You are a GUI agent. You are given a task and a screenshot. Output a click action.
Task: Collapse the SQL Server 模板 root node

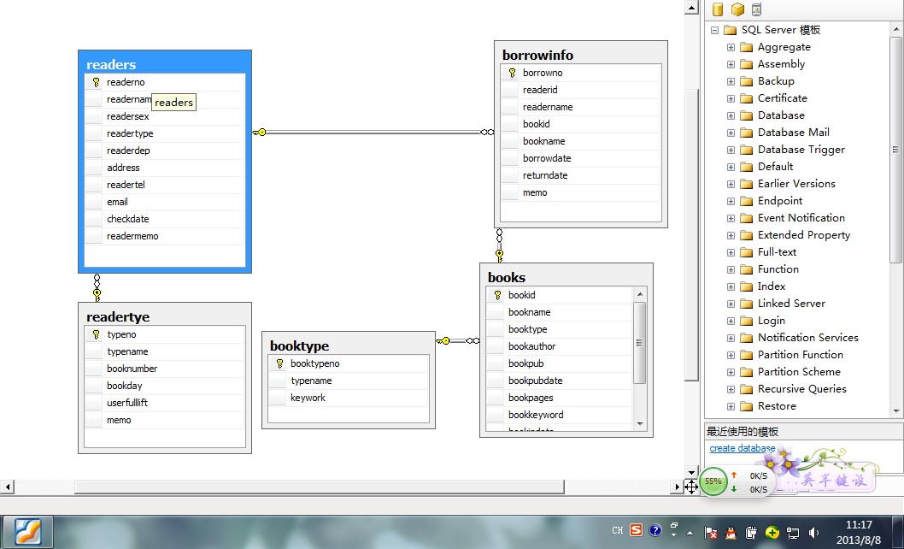click(x=714, y=30)
